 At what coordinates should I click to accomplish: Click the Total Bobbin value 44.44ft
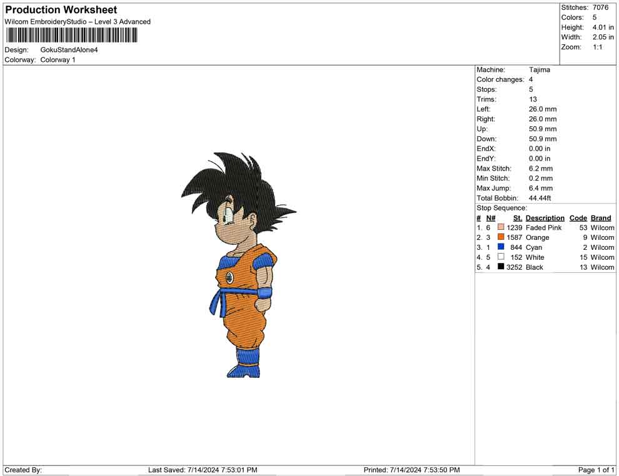(x=540, y=198)
